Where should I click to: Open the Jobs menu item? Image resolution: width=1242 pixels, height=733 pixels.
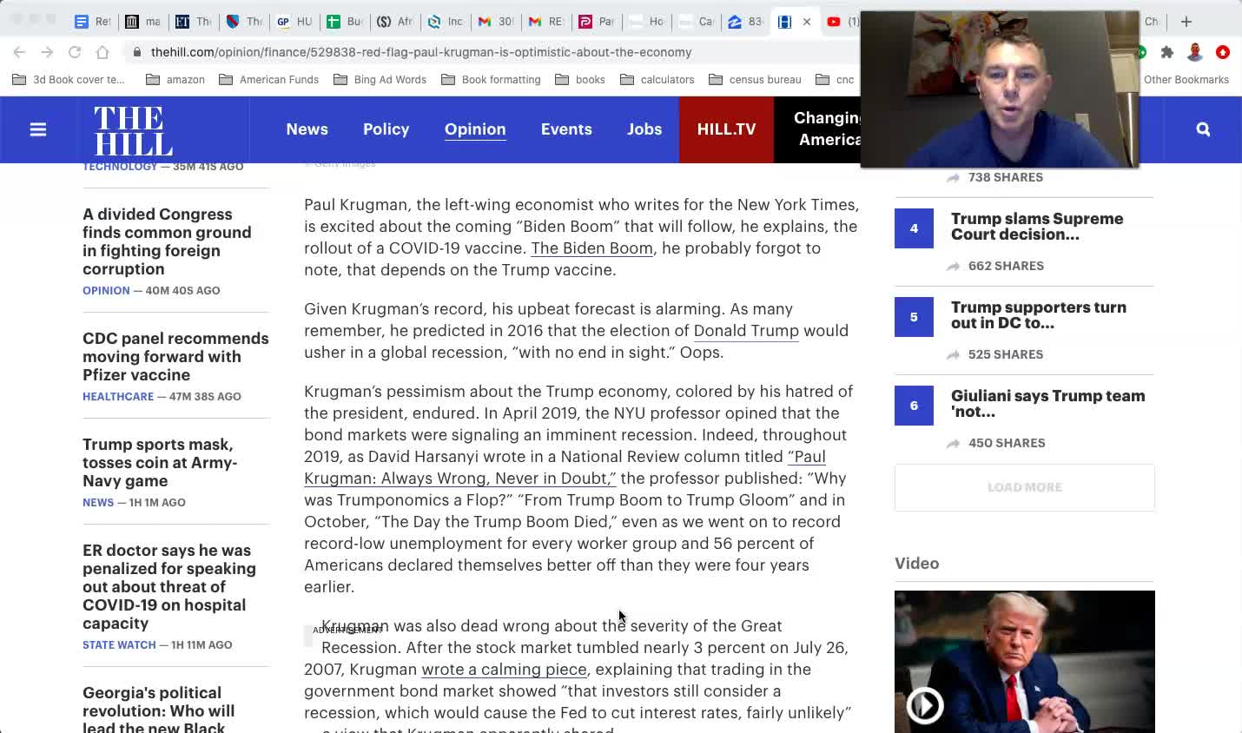[x=644, y=129]
